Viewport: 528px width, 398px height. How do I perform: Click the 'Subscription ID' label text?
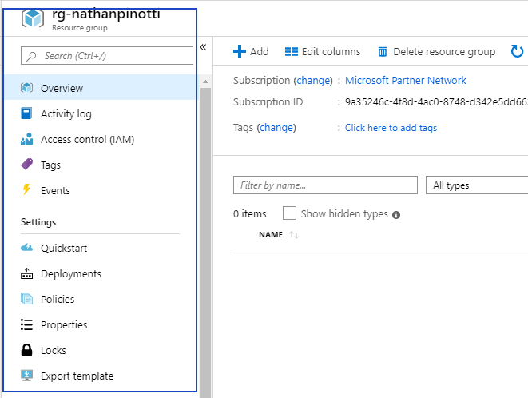point(268,101)
